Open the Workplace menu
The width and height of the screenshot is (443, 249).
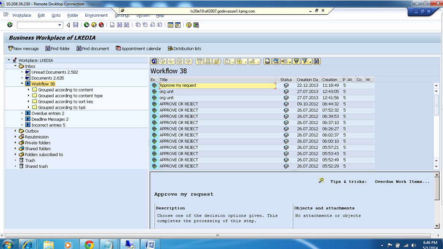point(22,15)
